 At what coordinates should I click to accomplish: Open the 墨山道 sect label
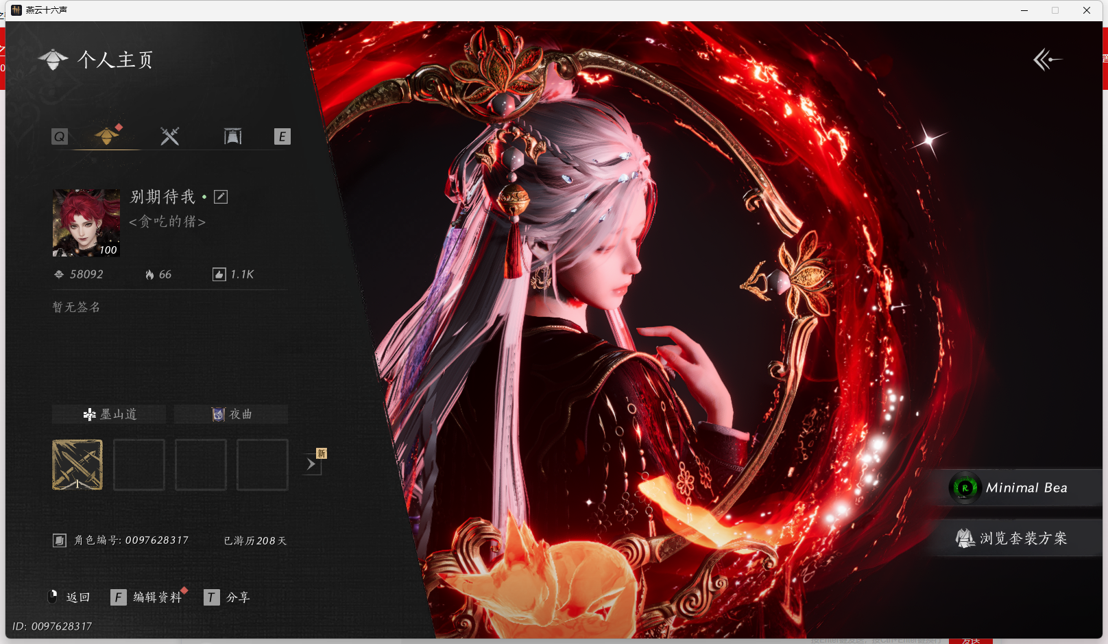coord(110,414)
